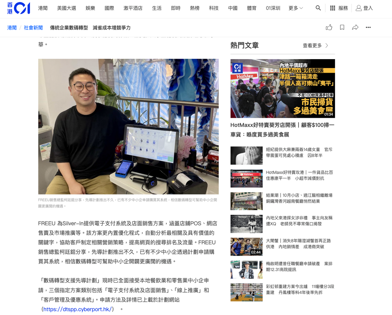This screenshot has width=392, height=315.
Task: Share the article via arrow icon
Action: tap(355, 27)
